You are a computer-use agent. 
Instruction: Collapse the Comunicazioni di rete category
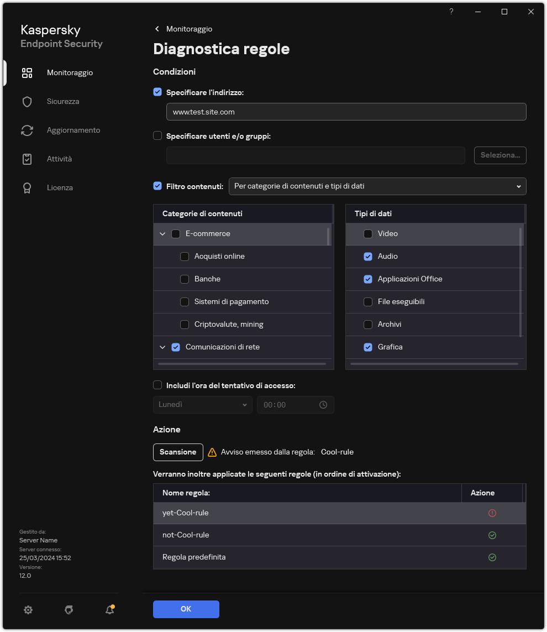point(162,347)
